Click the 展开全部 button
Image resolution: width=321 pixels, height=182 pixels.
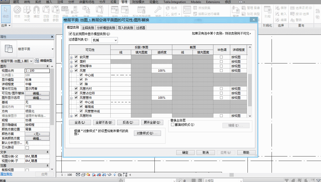click(152, 123)
